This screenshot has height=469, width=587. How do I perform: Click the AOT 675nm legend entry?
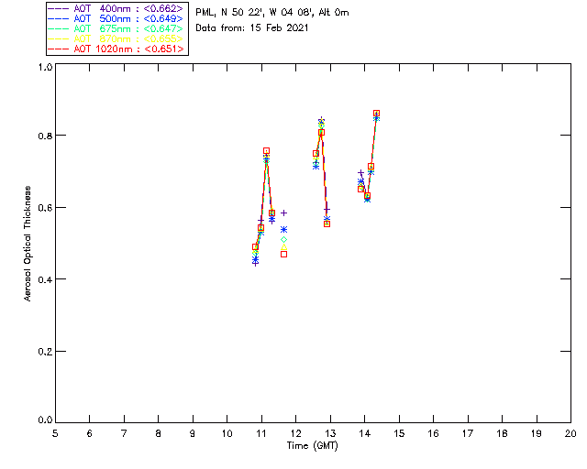click(116, 28)
